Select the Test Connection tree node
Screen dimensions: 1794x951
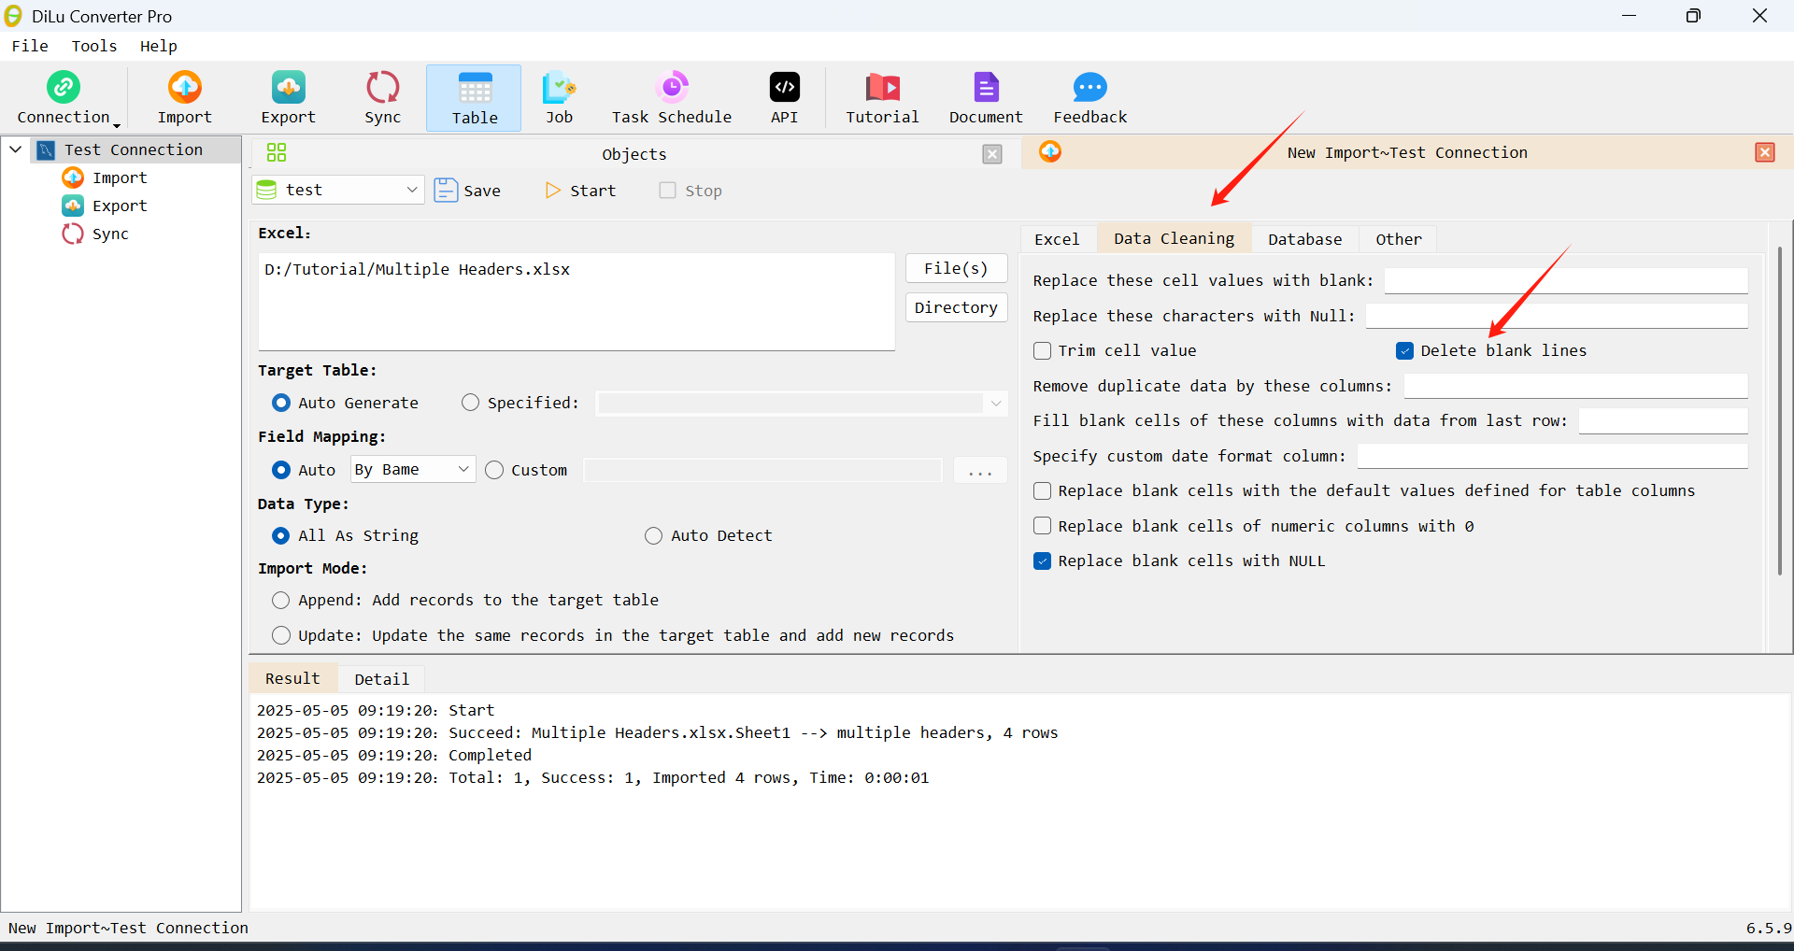(133, 149)
